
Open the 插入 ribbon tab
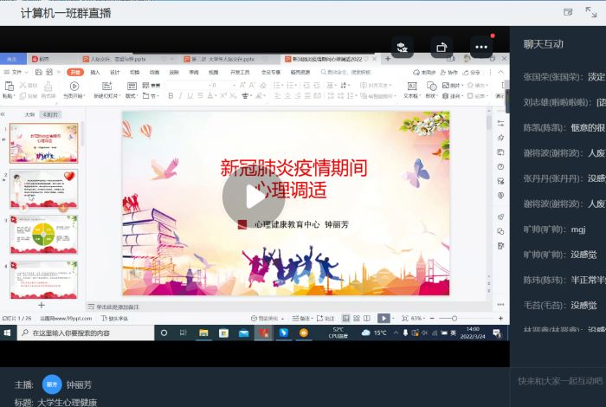[x=95, y=72]
